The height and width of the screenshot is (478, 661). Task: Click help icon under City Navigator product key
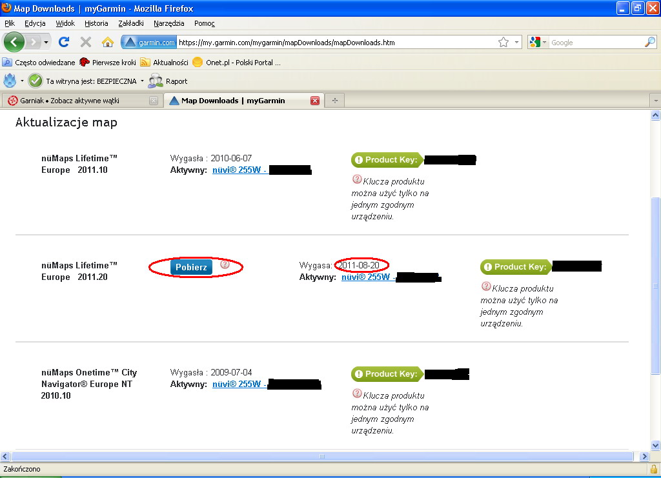pyautogui.click(x=357, y=393)
